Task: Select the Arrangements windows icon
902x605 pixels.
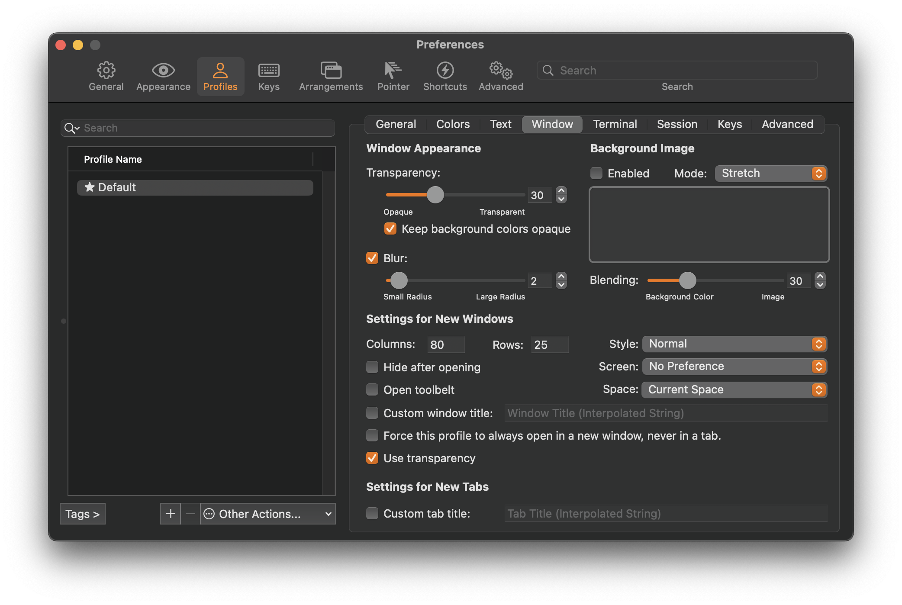Action: [330, 76]
